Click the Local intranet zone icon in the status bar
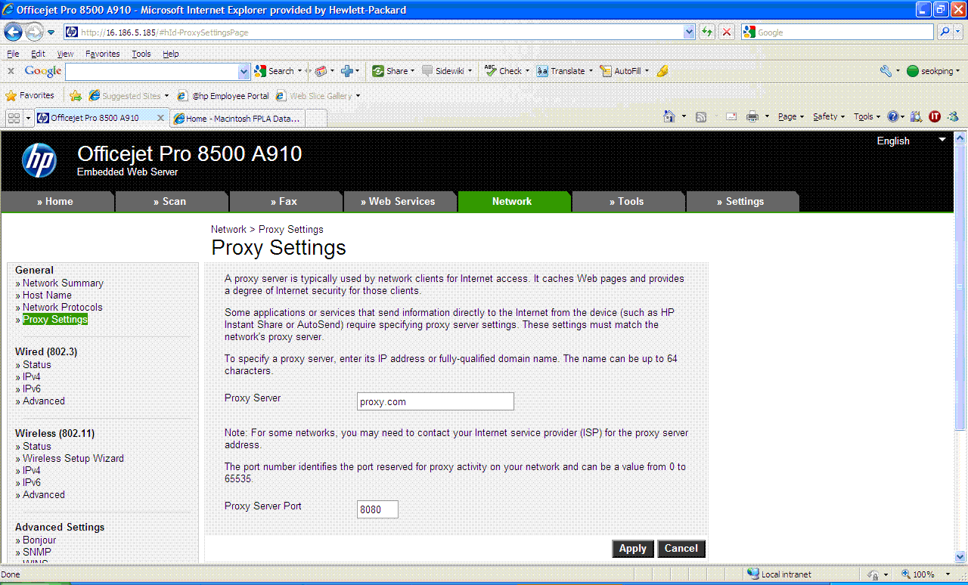Viewport: 968px width, 585px height. pyautogui.click(x=752, y=574)
